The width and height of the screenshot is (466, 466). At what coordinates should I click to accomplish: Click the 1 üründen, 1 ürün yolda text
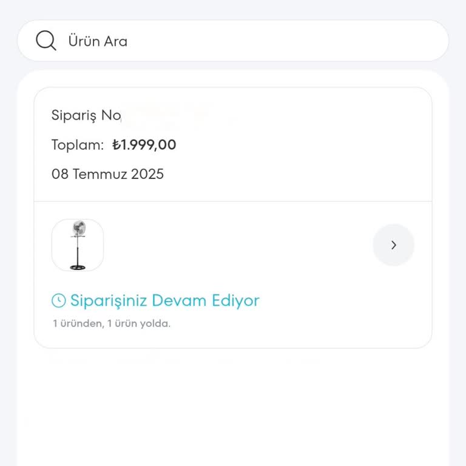click(112, 323)
